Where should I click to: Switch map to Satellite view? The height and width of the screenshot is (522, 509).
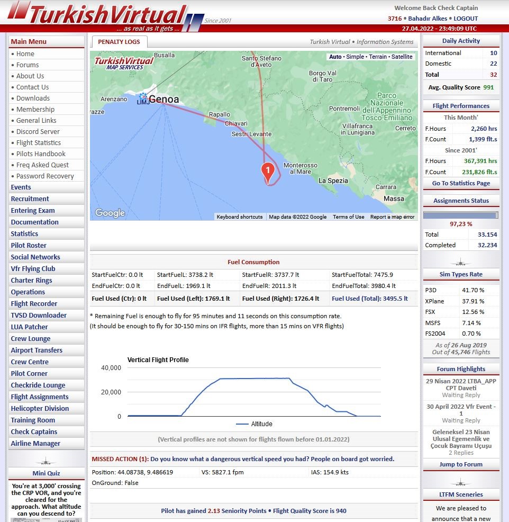tap(402, 57)
